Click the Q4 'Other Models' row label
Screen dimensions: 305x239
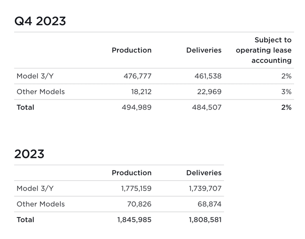(x=41, y=92)
